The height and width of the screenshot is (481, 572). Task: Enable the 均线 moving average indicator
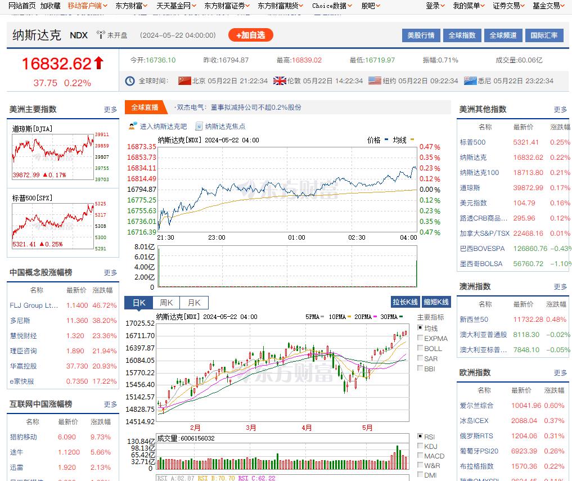[420, 328]
